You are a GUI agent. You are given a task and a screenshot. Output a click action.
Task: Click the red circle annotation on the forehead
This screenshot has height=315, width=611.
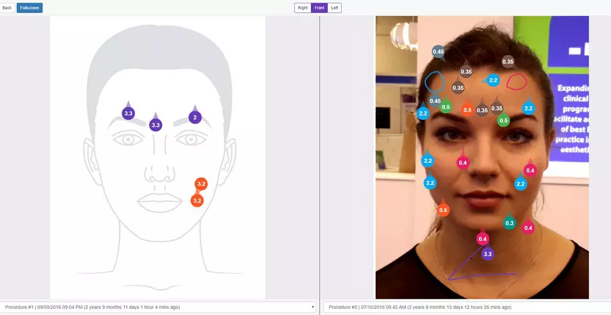pos(517,82)
